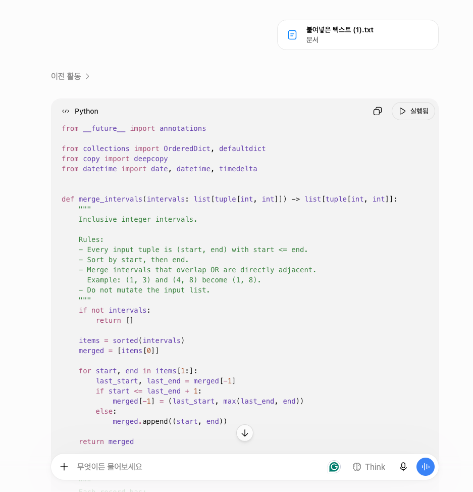Image resolution: width=473 pixels, height=492 pixels.
Task: Click the 'return merged' line
Action: point(107,441)
